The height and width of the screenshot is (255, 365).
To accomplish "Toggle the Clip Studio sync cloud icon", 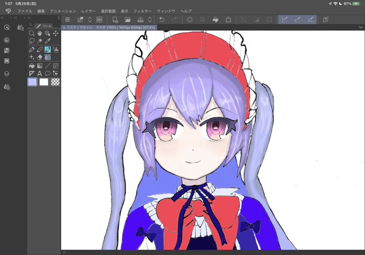I will point(99,20).
